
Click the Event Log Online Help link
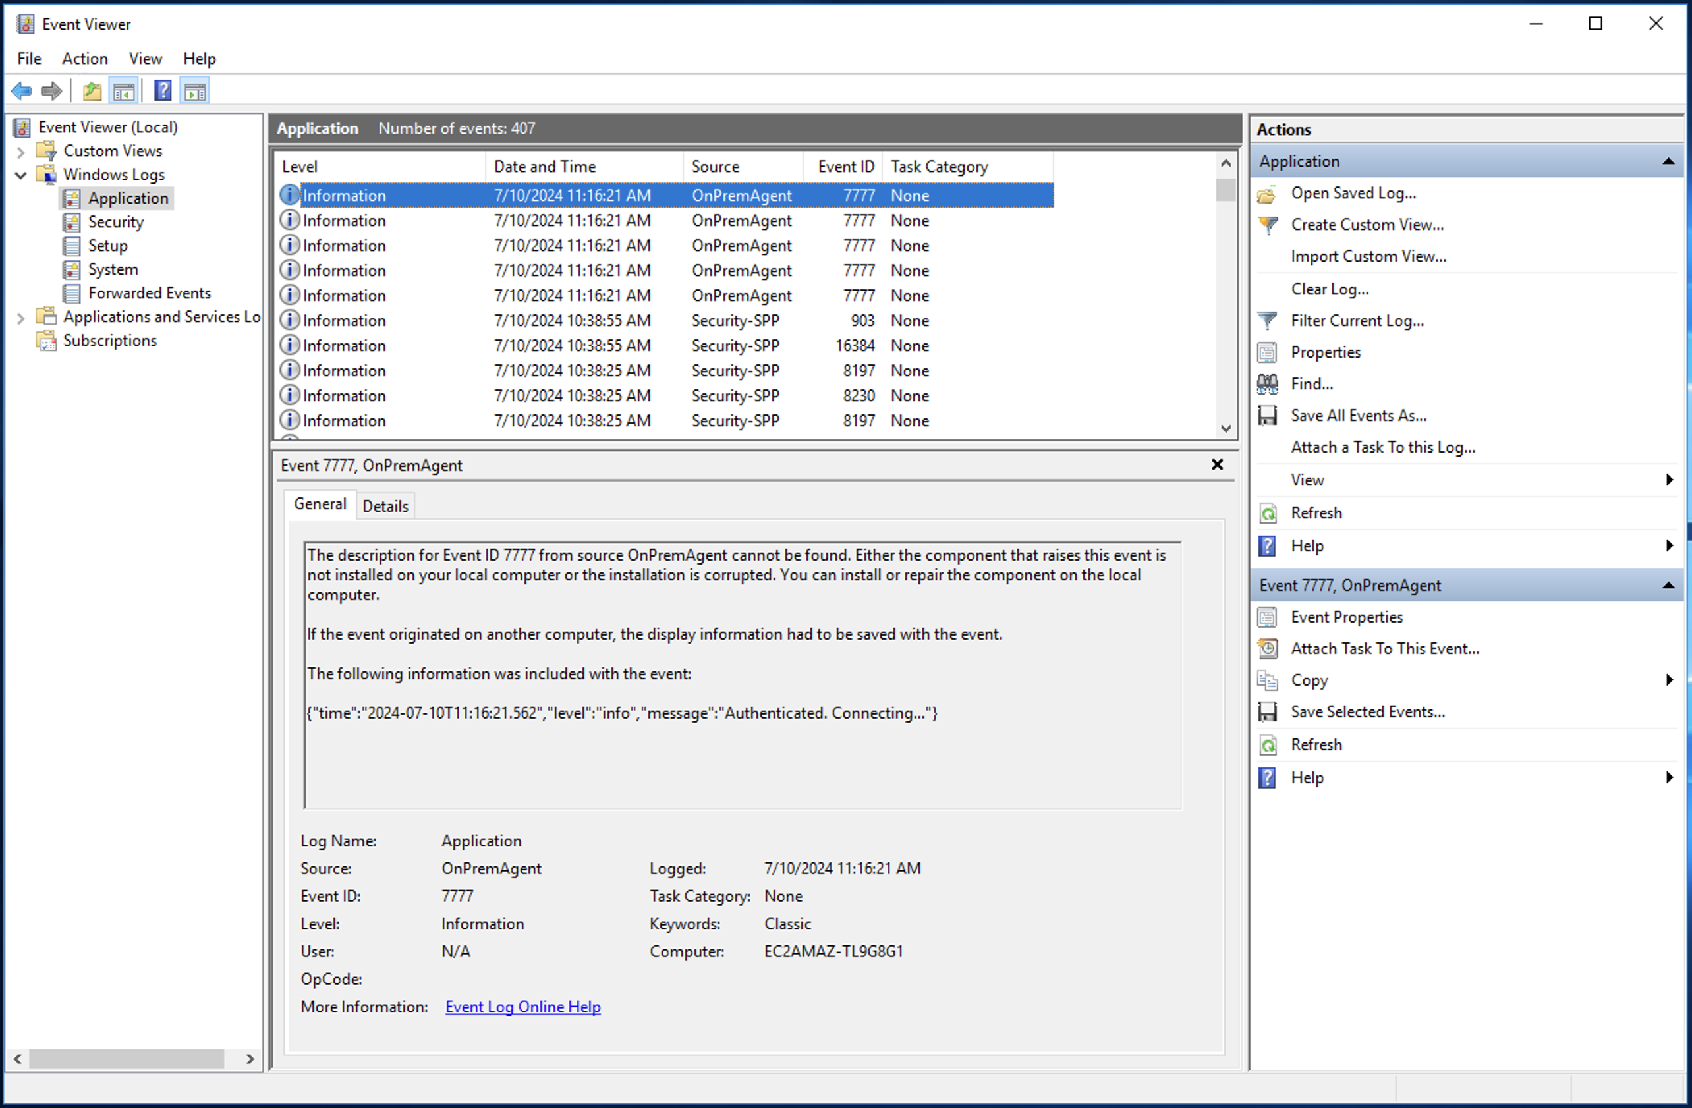coord(522,1007)
